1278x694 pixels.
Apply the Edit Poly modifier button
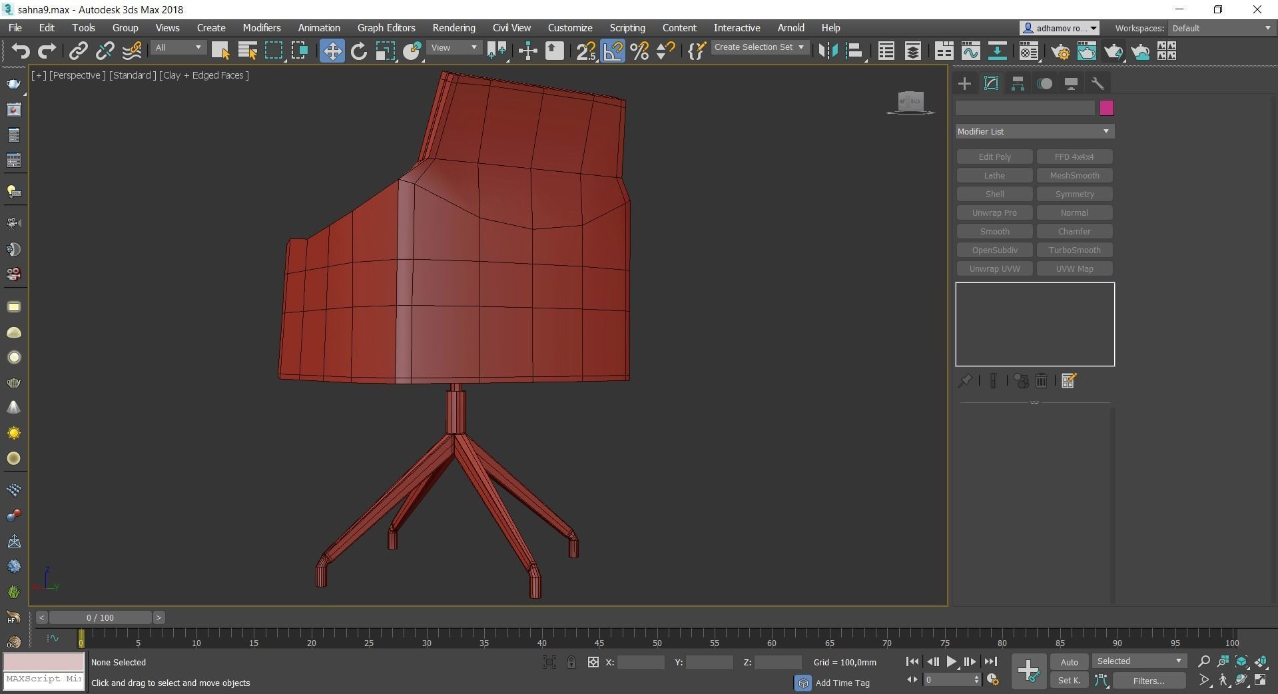pos(994,157)
